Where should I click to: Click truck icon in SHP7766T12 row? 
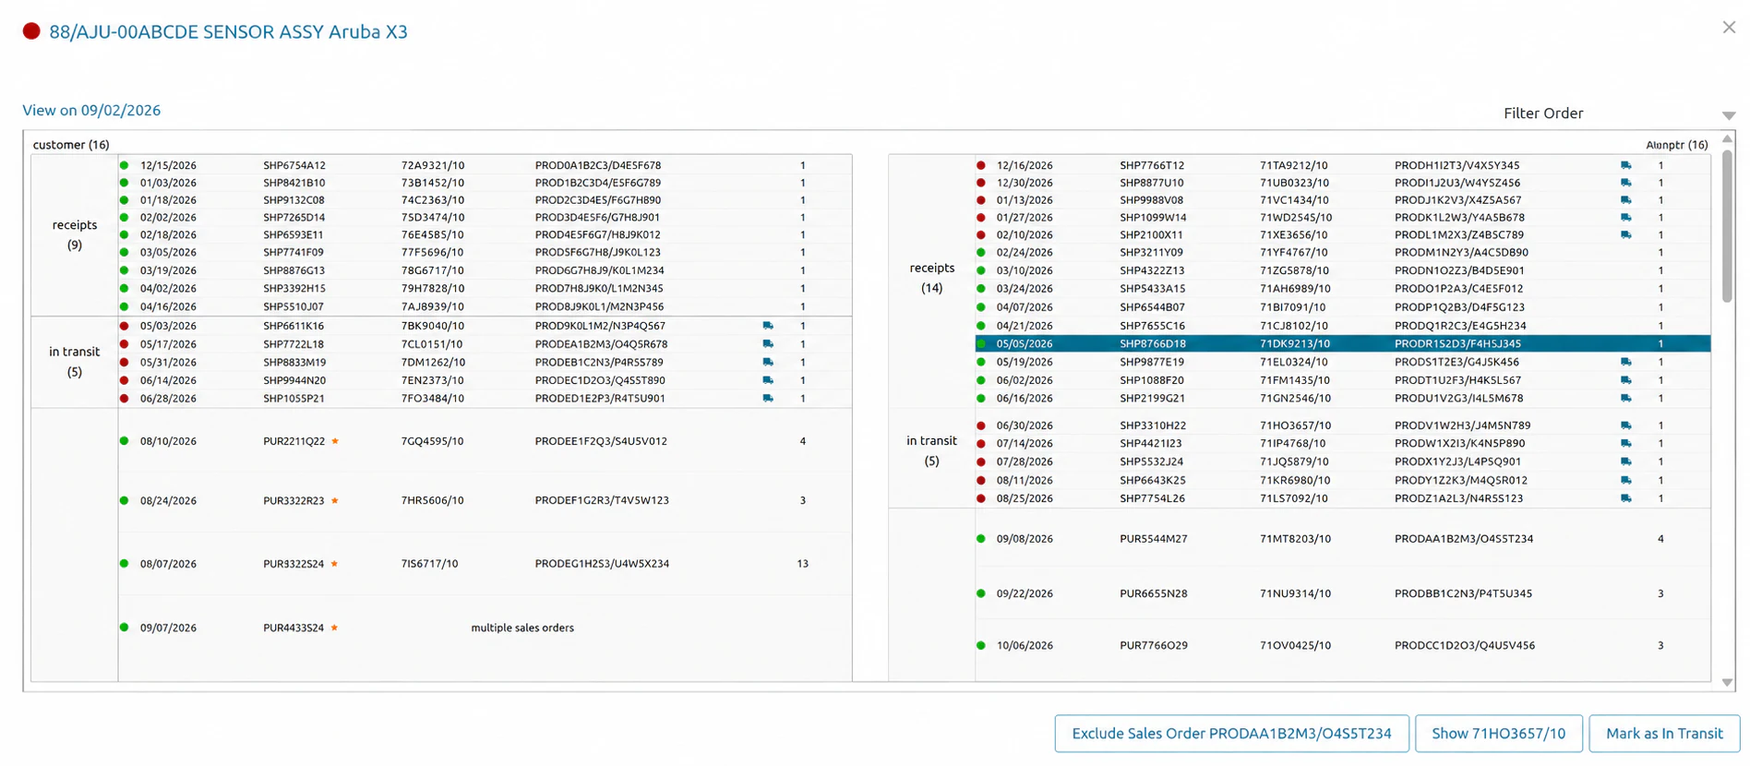1625,166
